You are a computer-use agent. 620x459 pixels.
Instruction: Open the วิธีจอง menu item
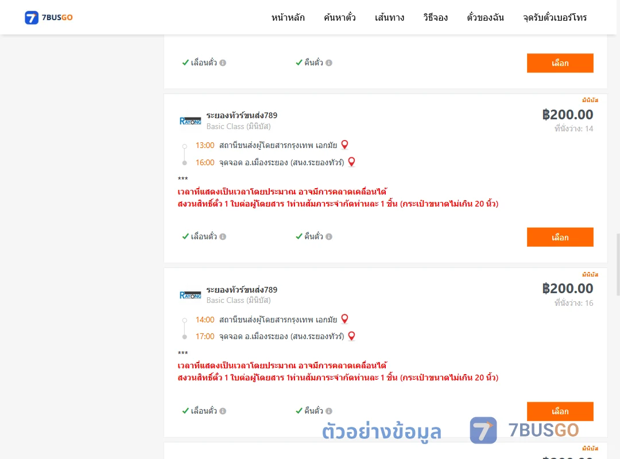(435, 17)
